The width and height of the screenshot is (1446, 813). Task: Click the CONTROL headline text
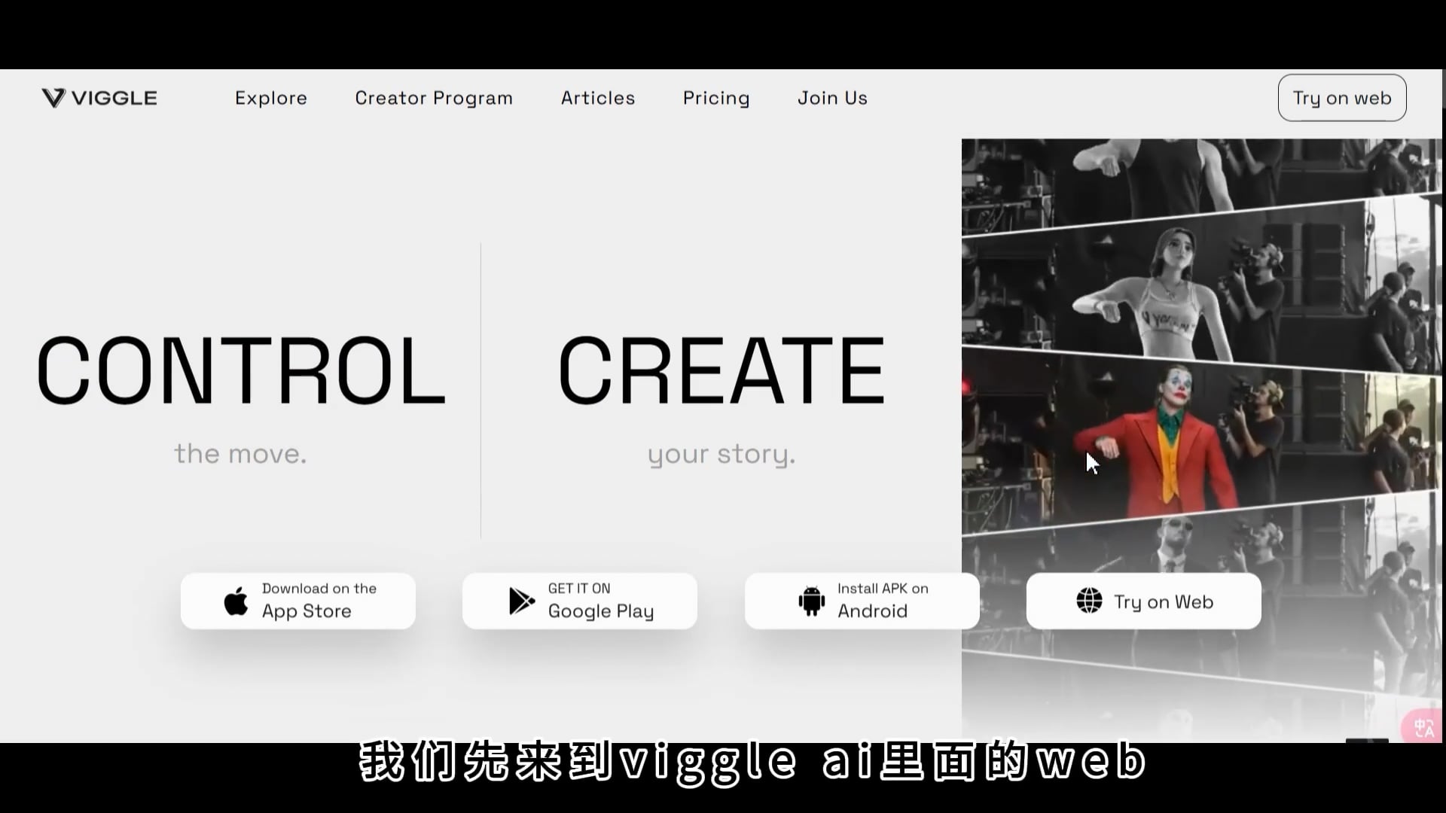(241, 370)
